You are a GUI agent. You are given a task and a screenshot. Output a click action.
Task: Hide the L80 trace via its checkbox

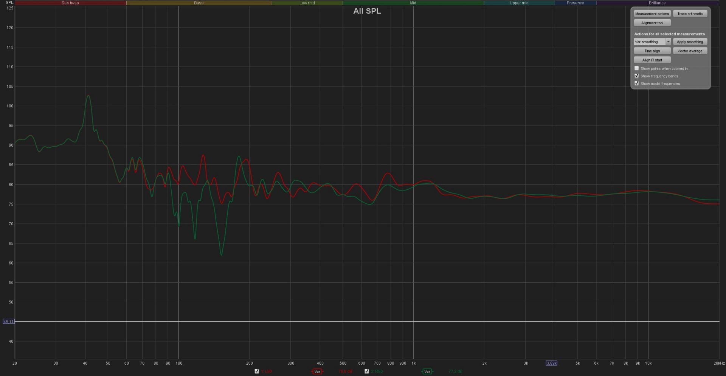click(x=257, y=371)
